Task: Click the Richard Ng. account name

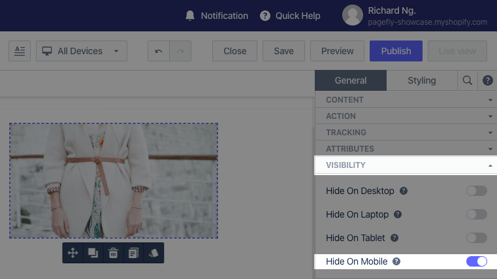Action: (392, 10)
